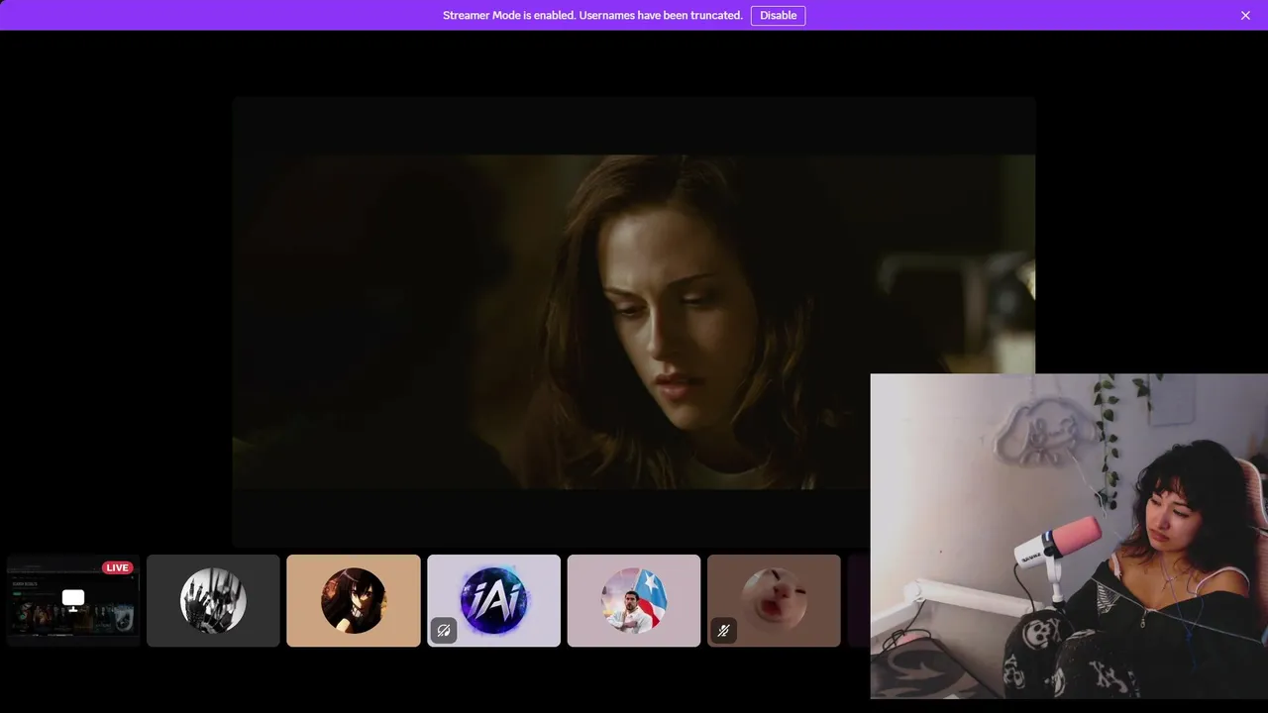
Task: Select the participant tile with flag avatar
Action: 634,600
